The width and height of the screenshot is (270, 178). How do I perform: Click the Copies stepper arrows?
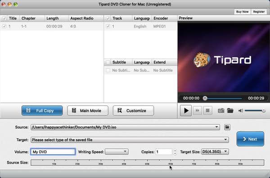175,152
